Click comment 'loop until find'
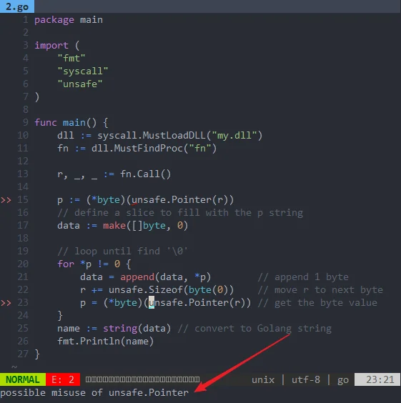This screenshot has height=403, width=401. click(x=117, y=251)
